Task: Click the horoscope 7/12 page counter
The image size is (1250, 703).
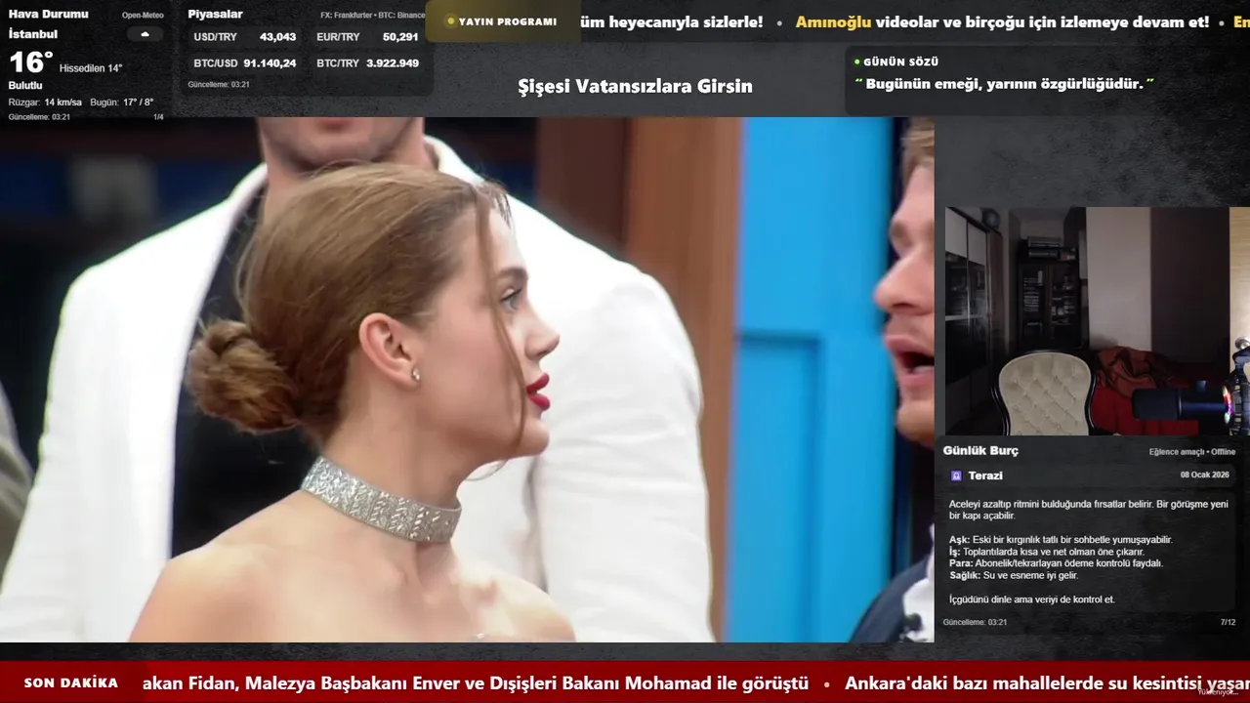Action: pyautogui.click(x=1228, y=622)
